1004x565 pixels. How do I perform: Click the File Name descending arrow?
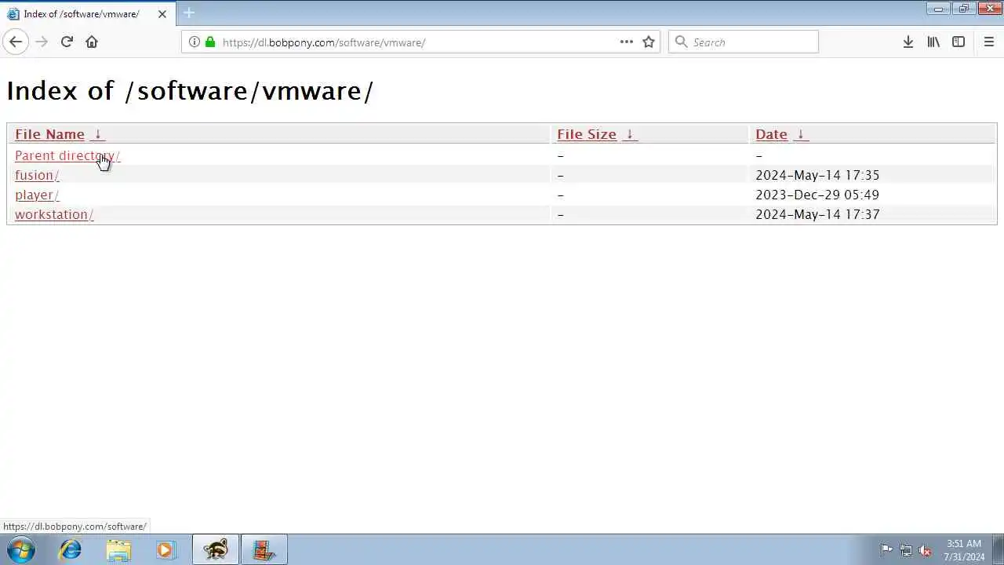click(x=97, y=134)
